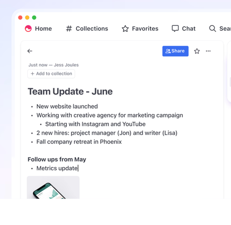Screen dimensions: 231x225
Task: Open the phone image thumbnail
Action: [53, 188]
